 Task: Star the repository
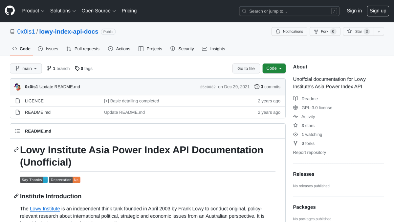click(x=358, y=32)
